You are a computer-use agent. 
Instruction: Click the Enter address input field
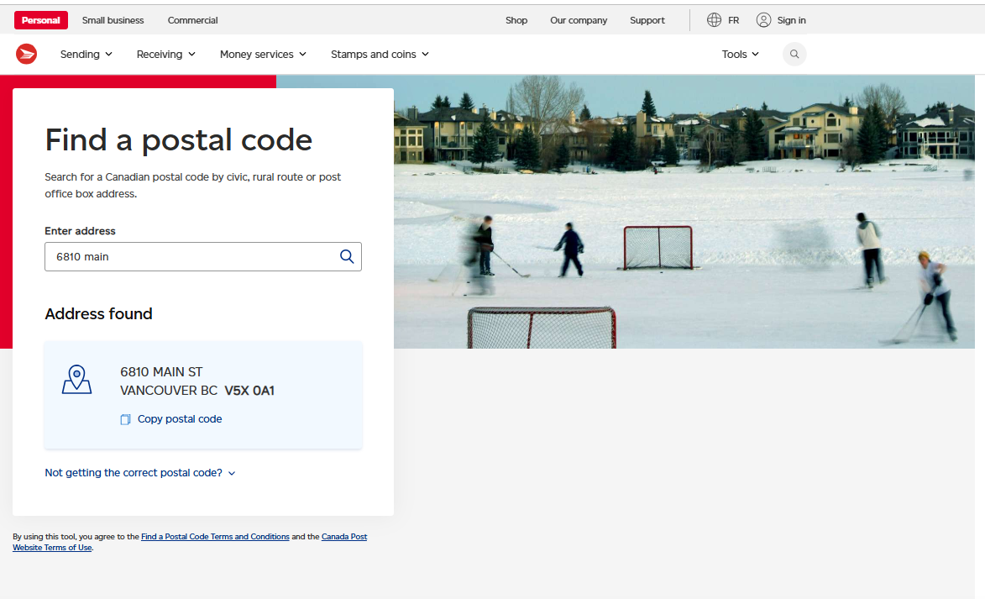(203, 256)
